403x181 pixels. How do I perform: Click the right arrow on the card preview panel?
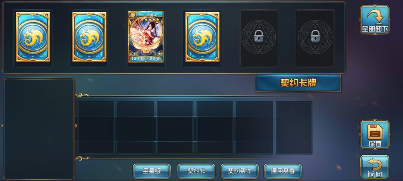click(76, 126)
